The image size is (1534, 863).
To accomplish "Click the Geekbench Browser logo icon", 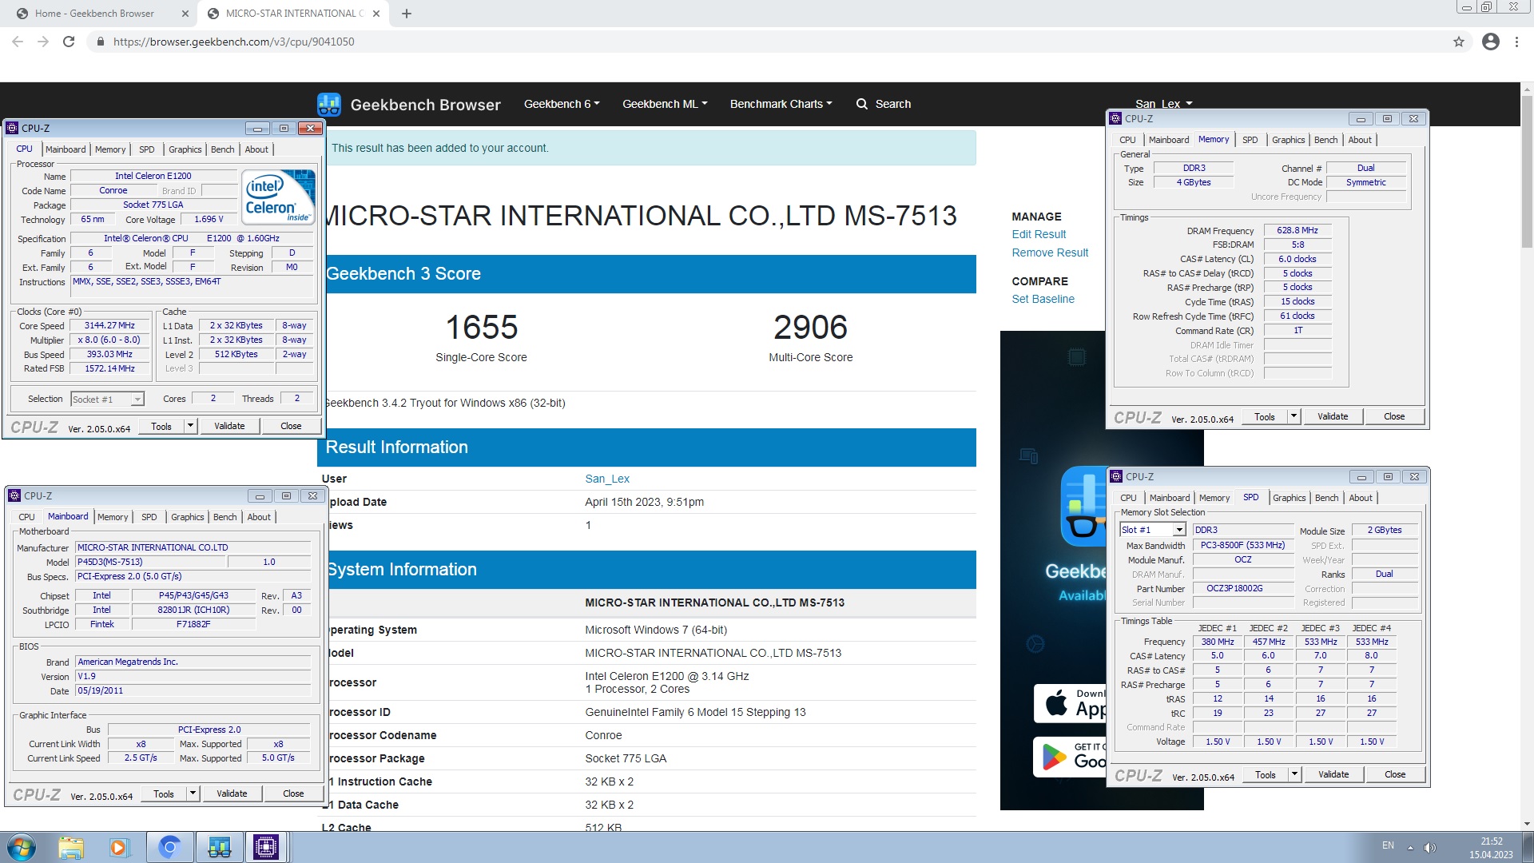I will click(x=329, y=104).
